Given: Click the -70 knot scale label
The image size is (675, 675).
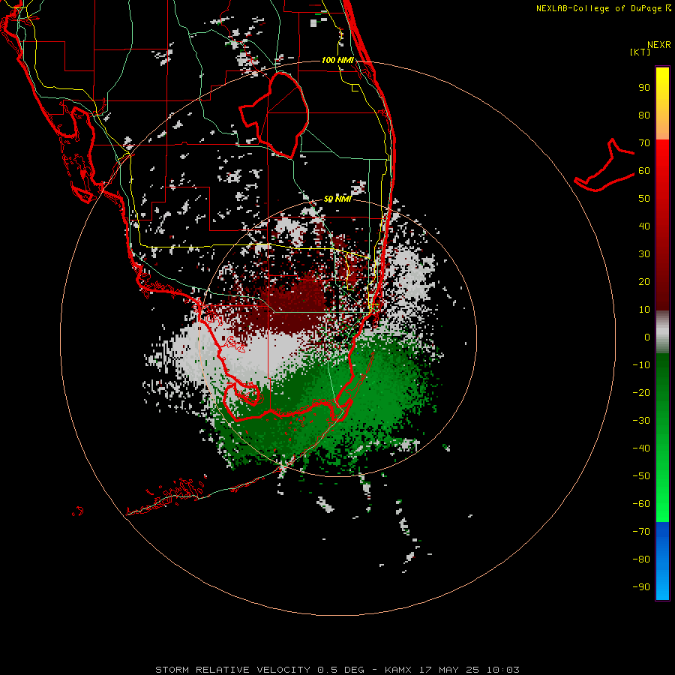Looking at the screenshot, I should pos(641,532).
